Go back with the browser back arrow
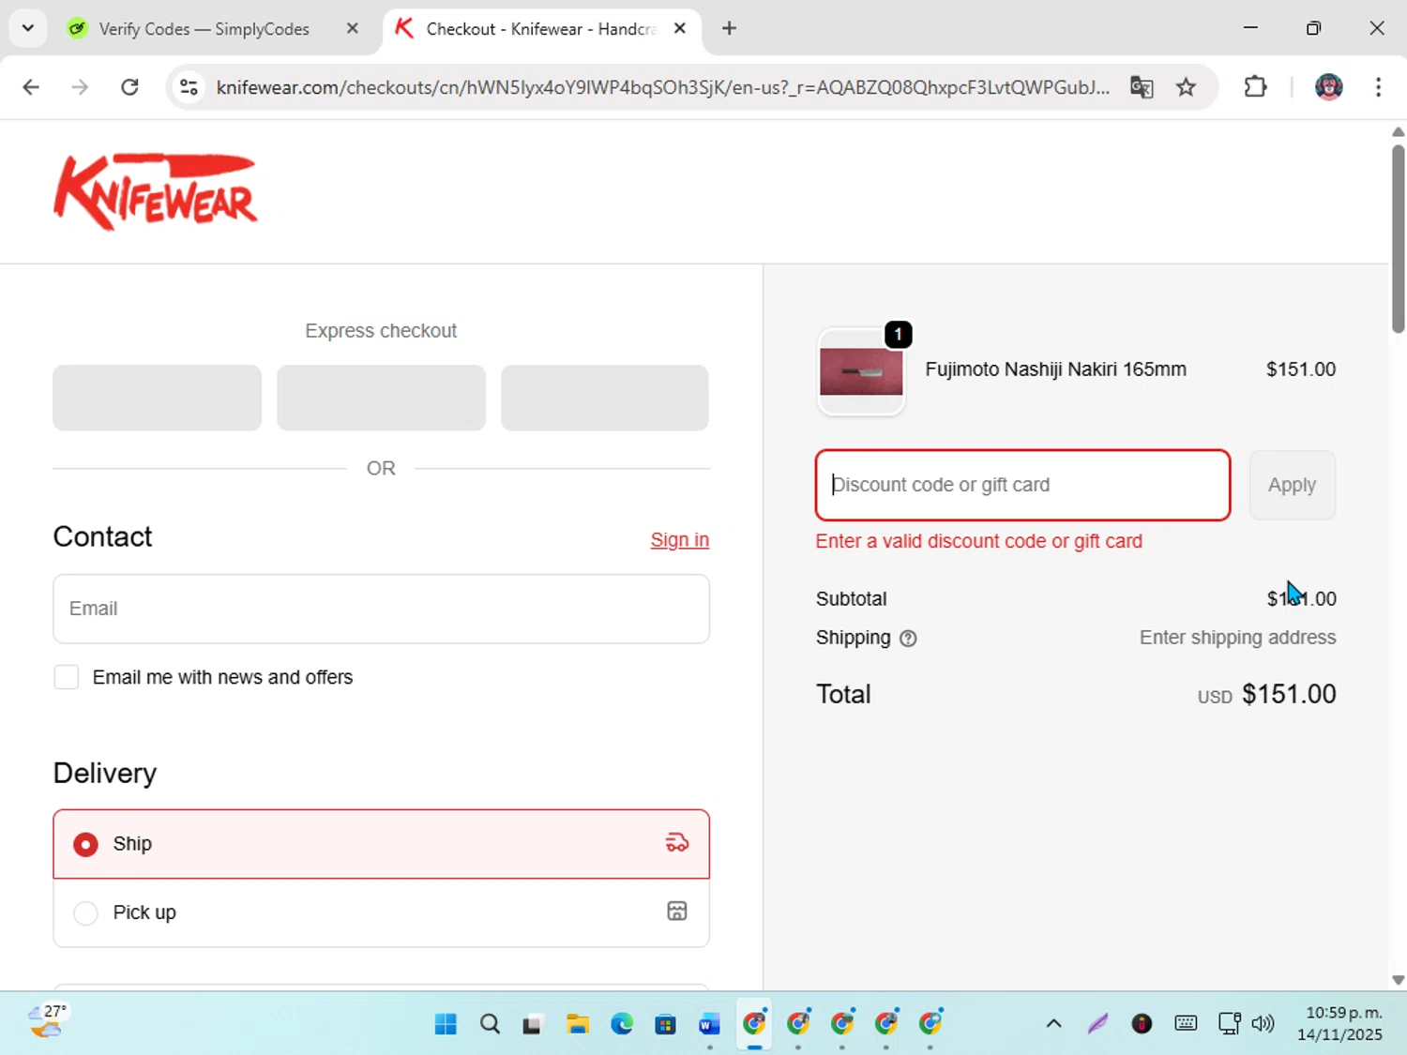The image size is (1407, 1055). tap(31, 87)
